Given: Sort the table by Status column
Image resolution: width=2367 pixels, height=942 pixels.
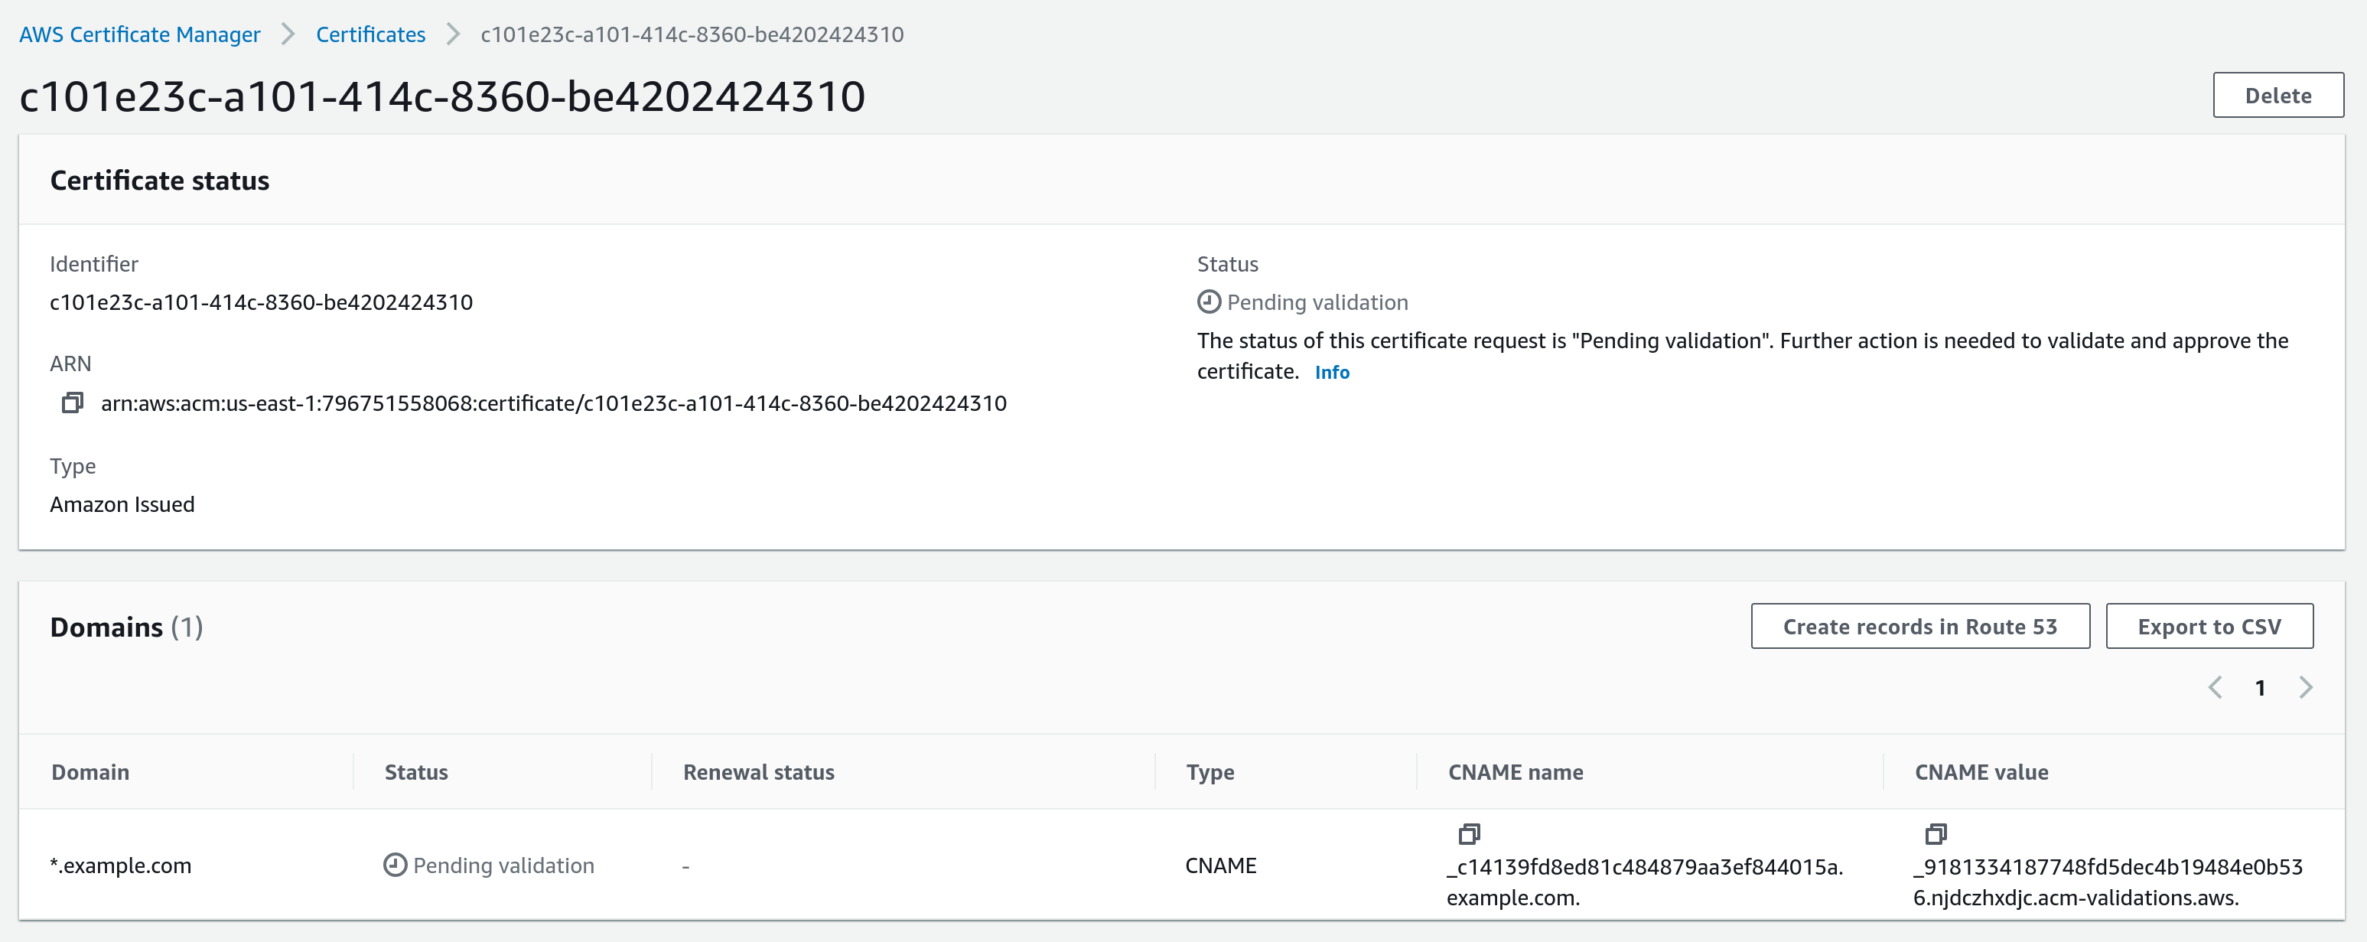Looking at the screenshot, I should [x=415, y=772].
